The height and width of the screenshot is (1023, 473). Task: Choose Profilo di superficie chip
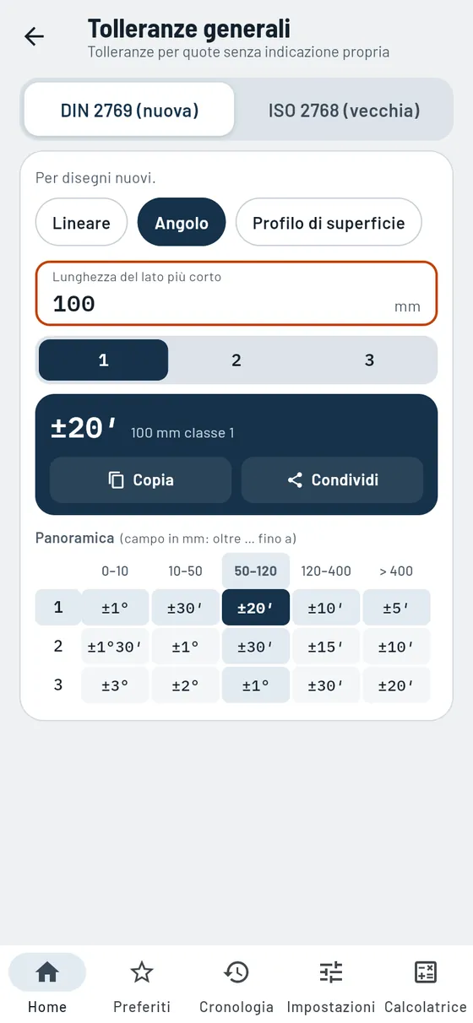point(329,223)
